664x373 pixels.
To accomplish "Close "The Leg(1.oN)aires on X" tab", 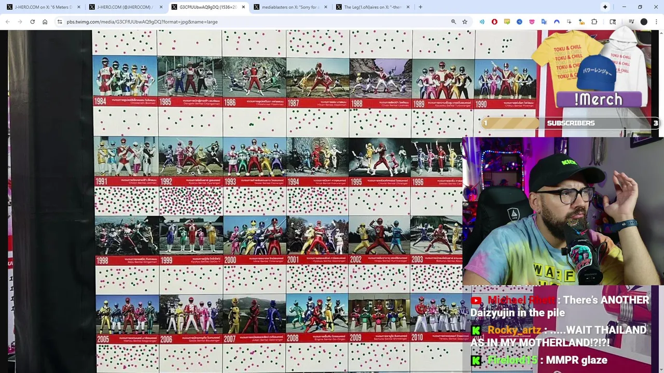I will point(408,7).
